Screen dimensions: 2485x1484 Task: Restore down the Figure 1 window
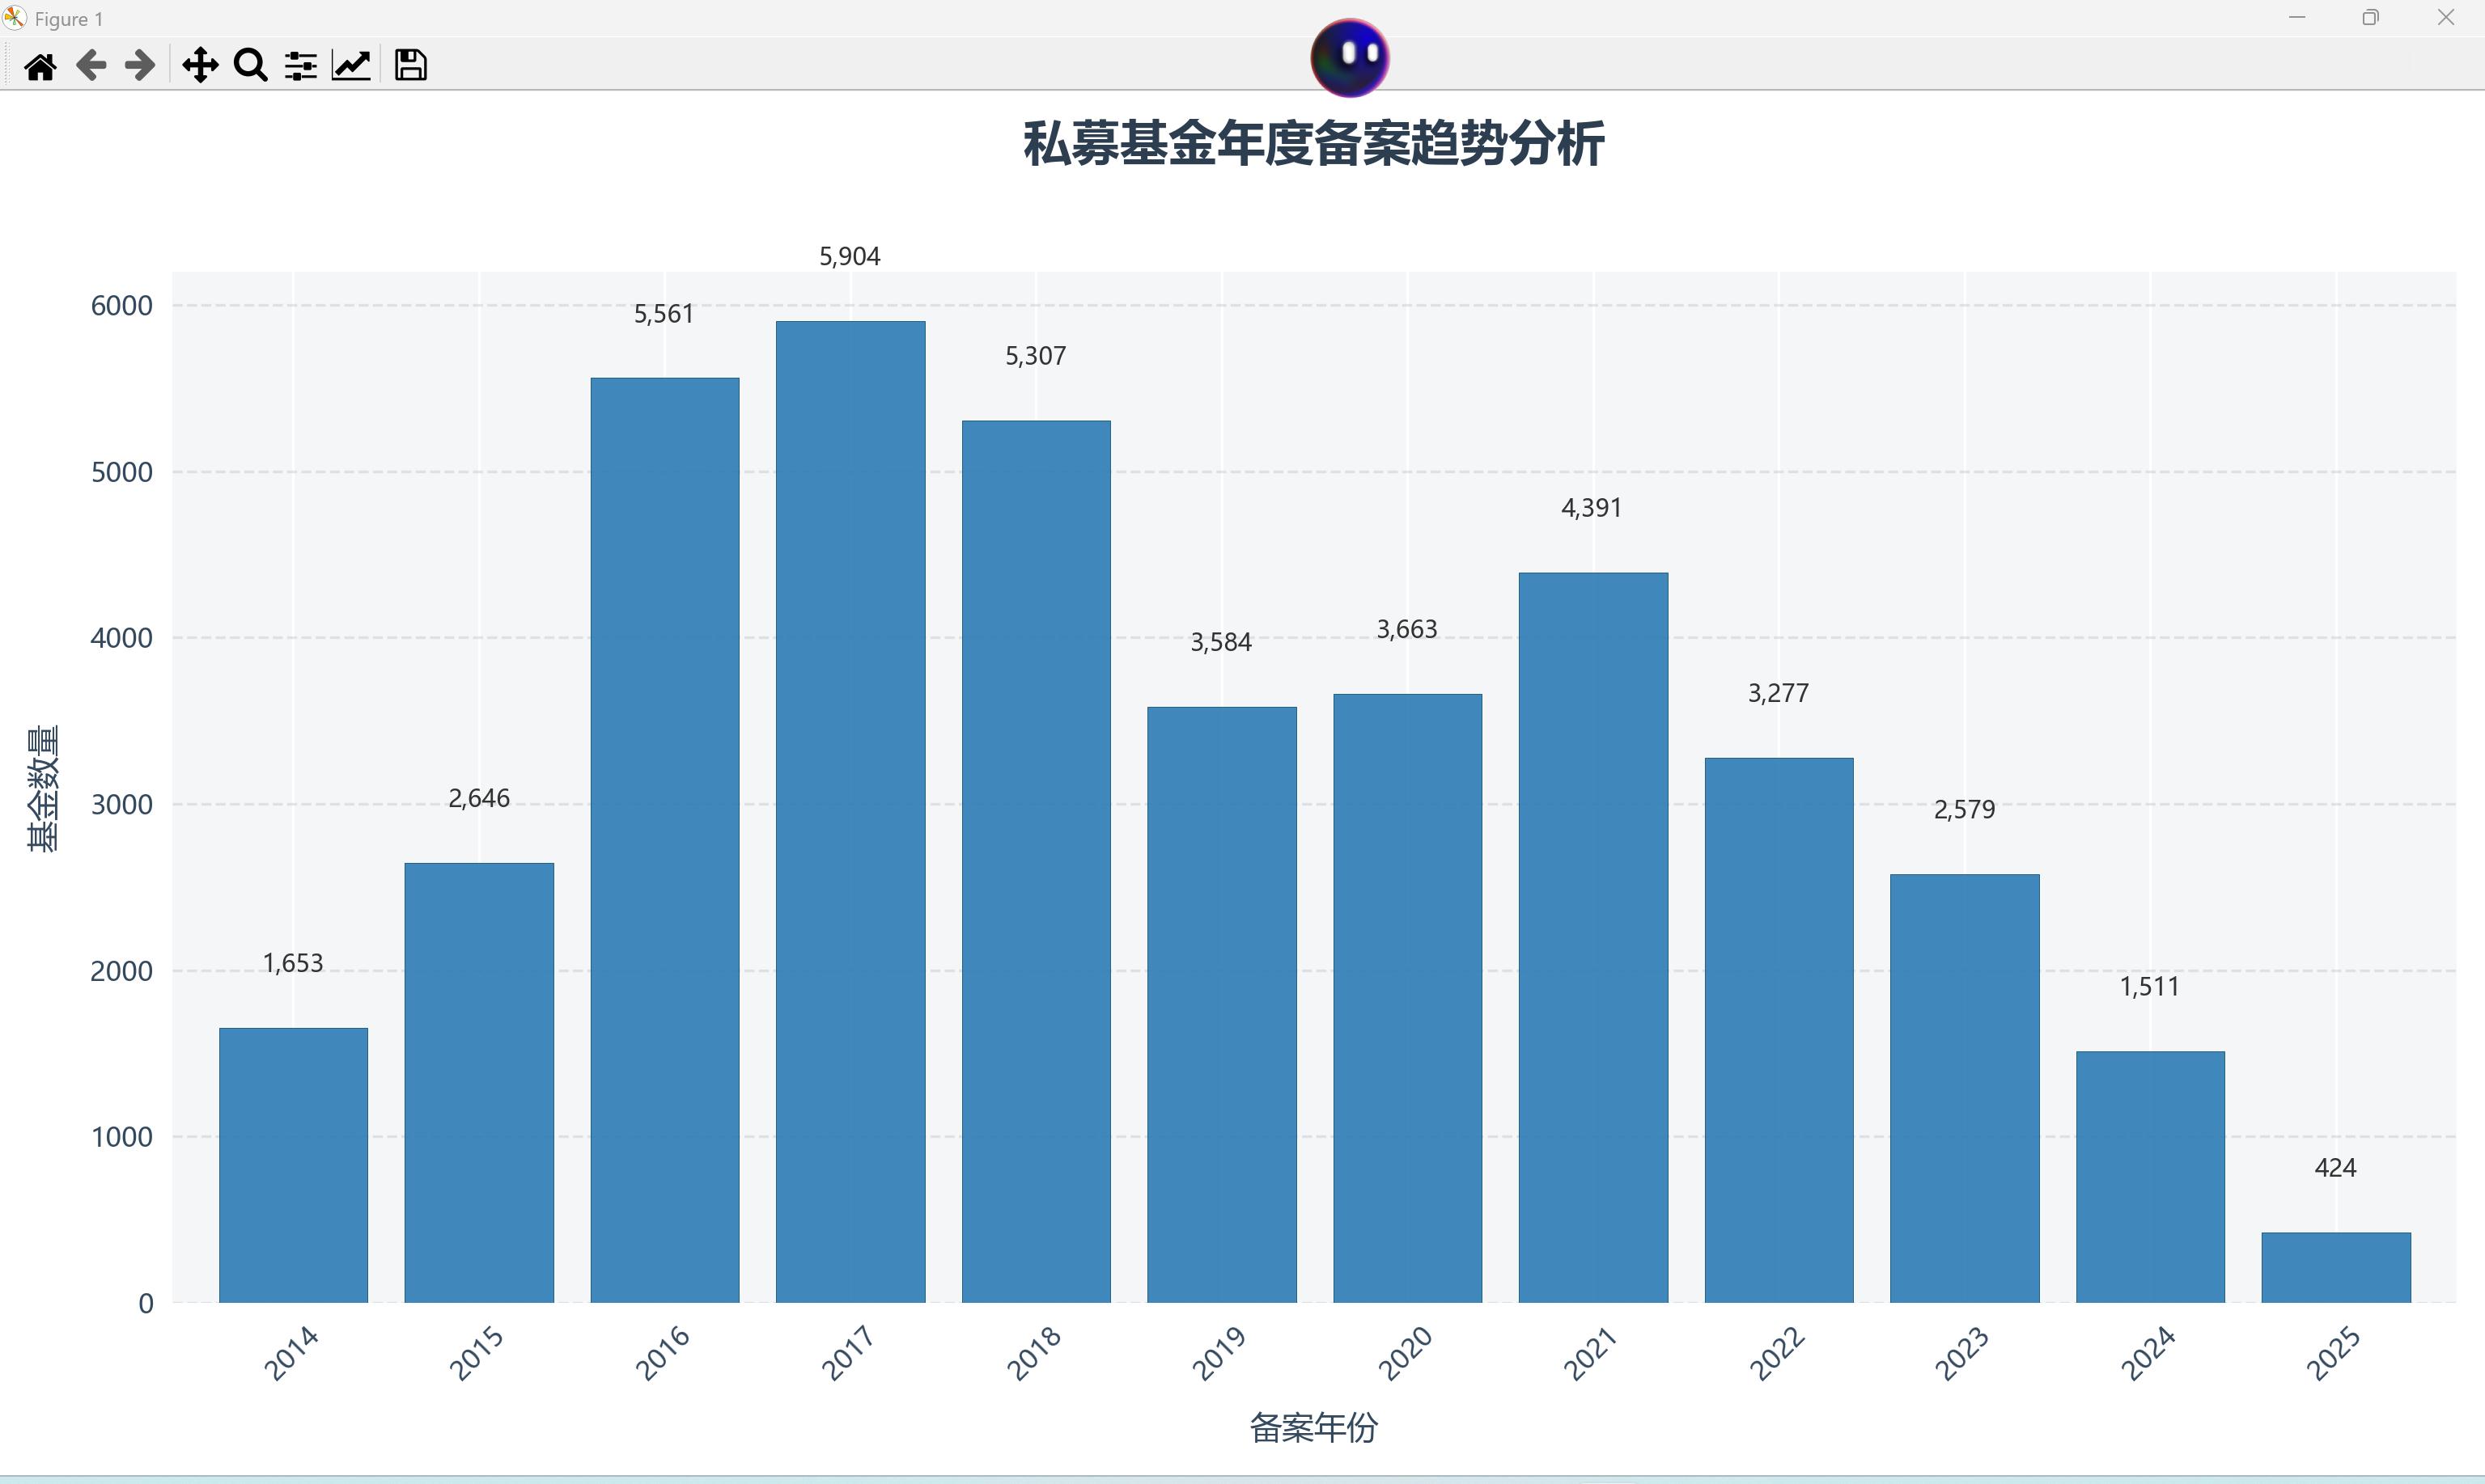click(x=2370, y=18)
